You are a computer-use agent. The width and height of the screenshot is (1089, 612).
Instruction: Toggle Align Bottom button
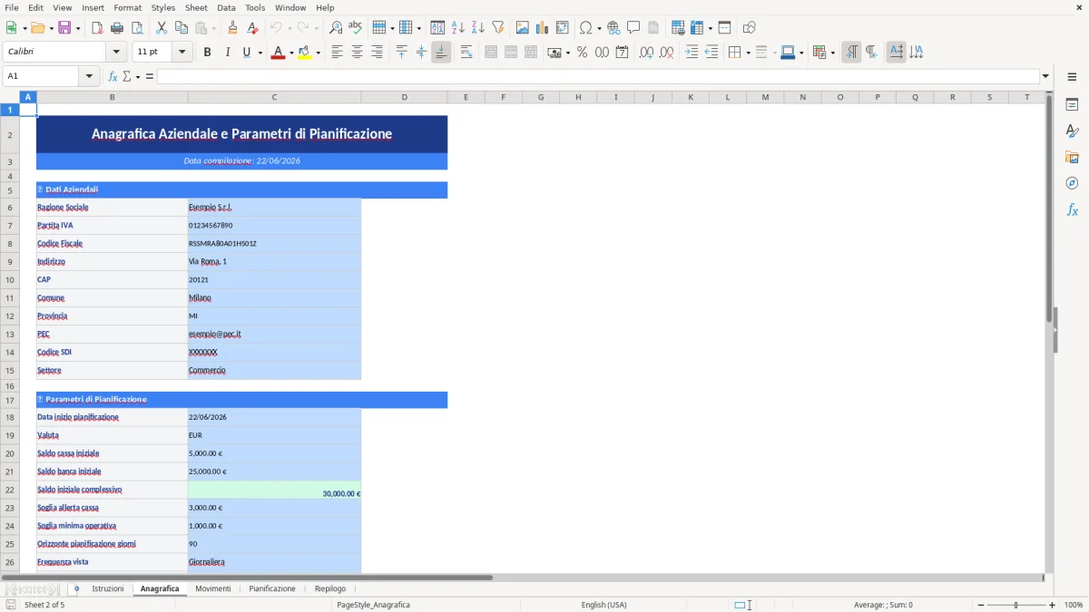(x=441, y=53)
